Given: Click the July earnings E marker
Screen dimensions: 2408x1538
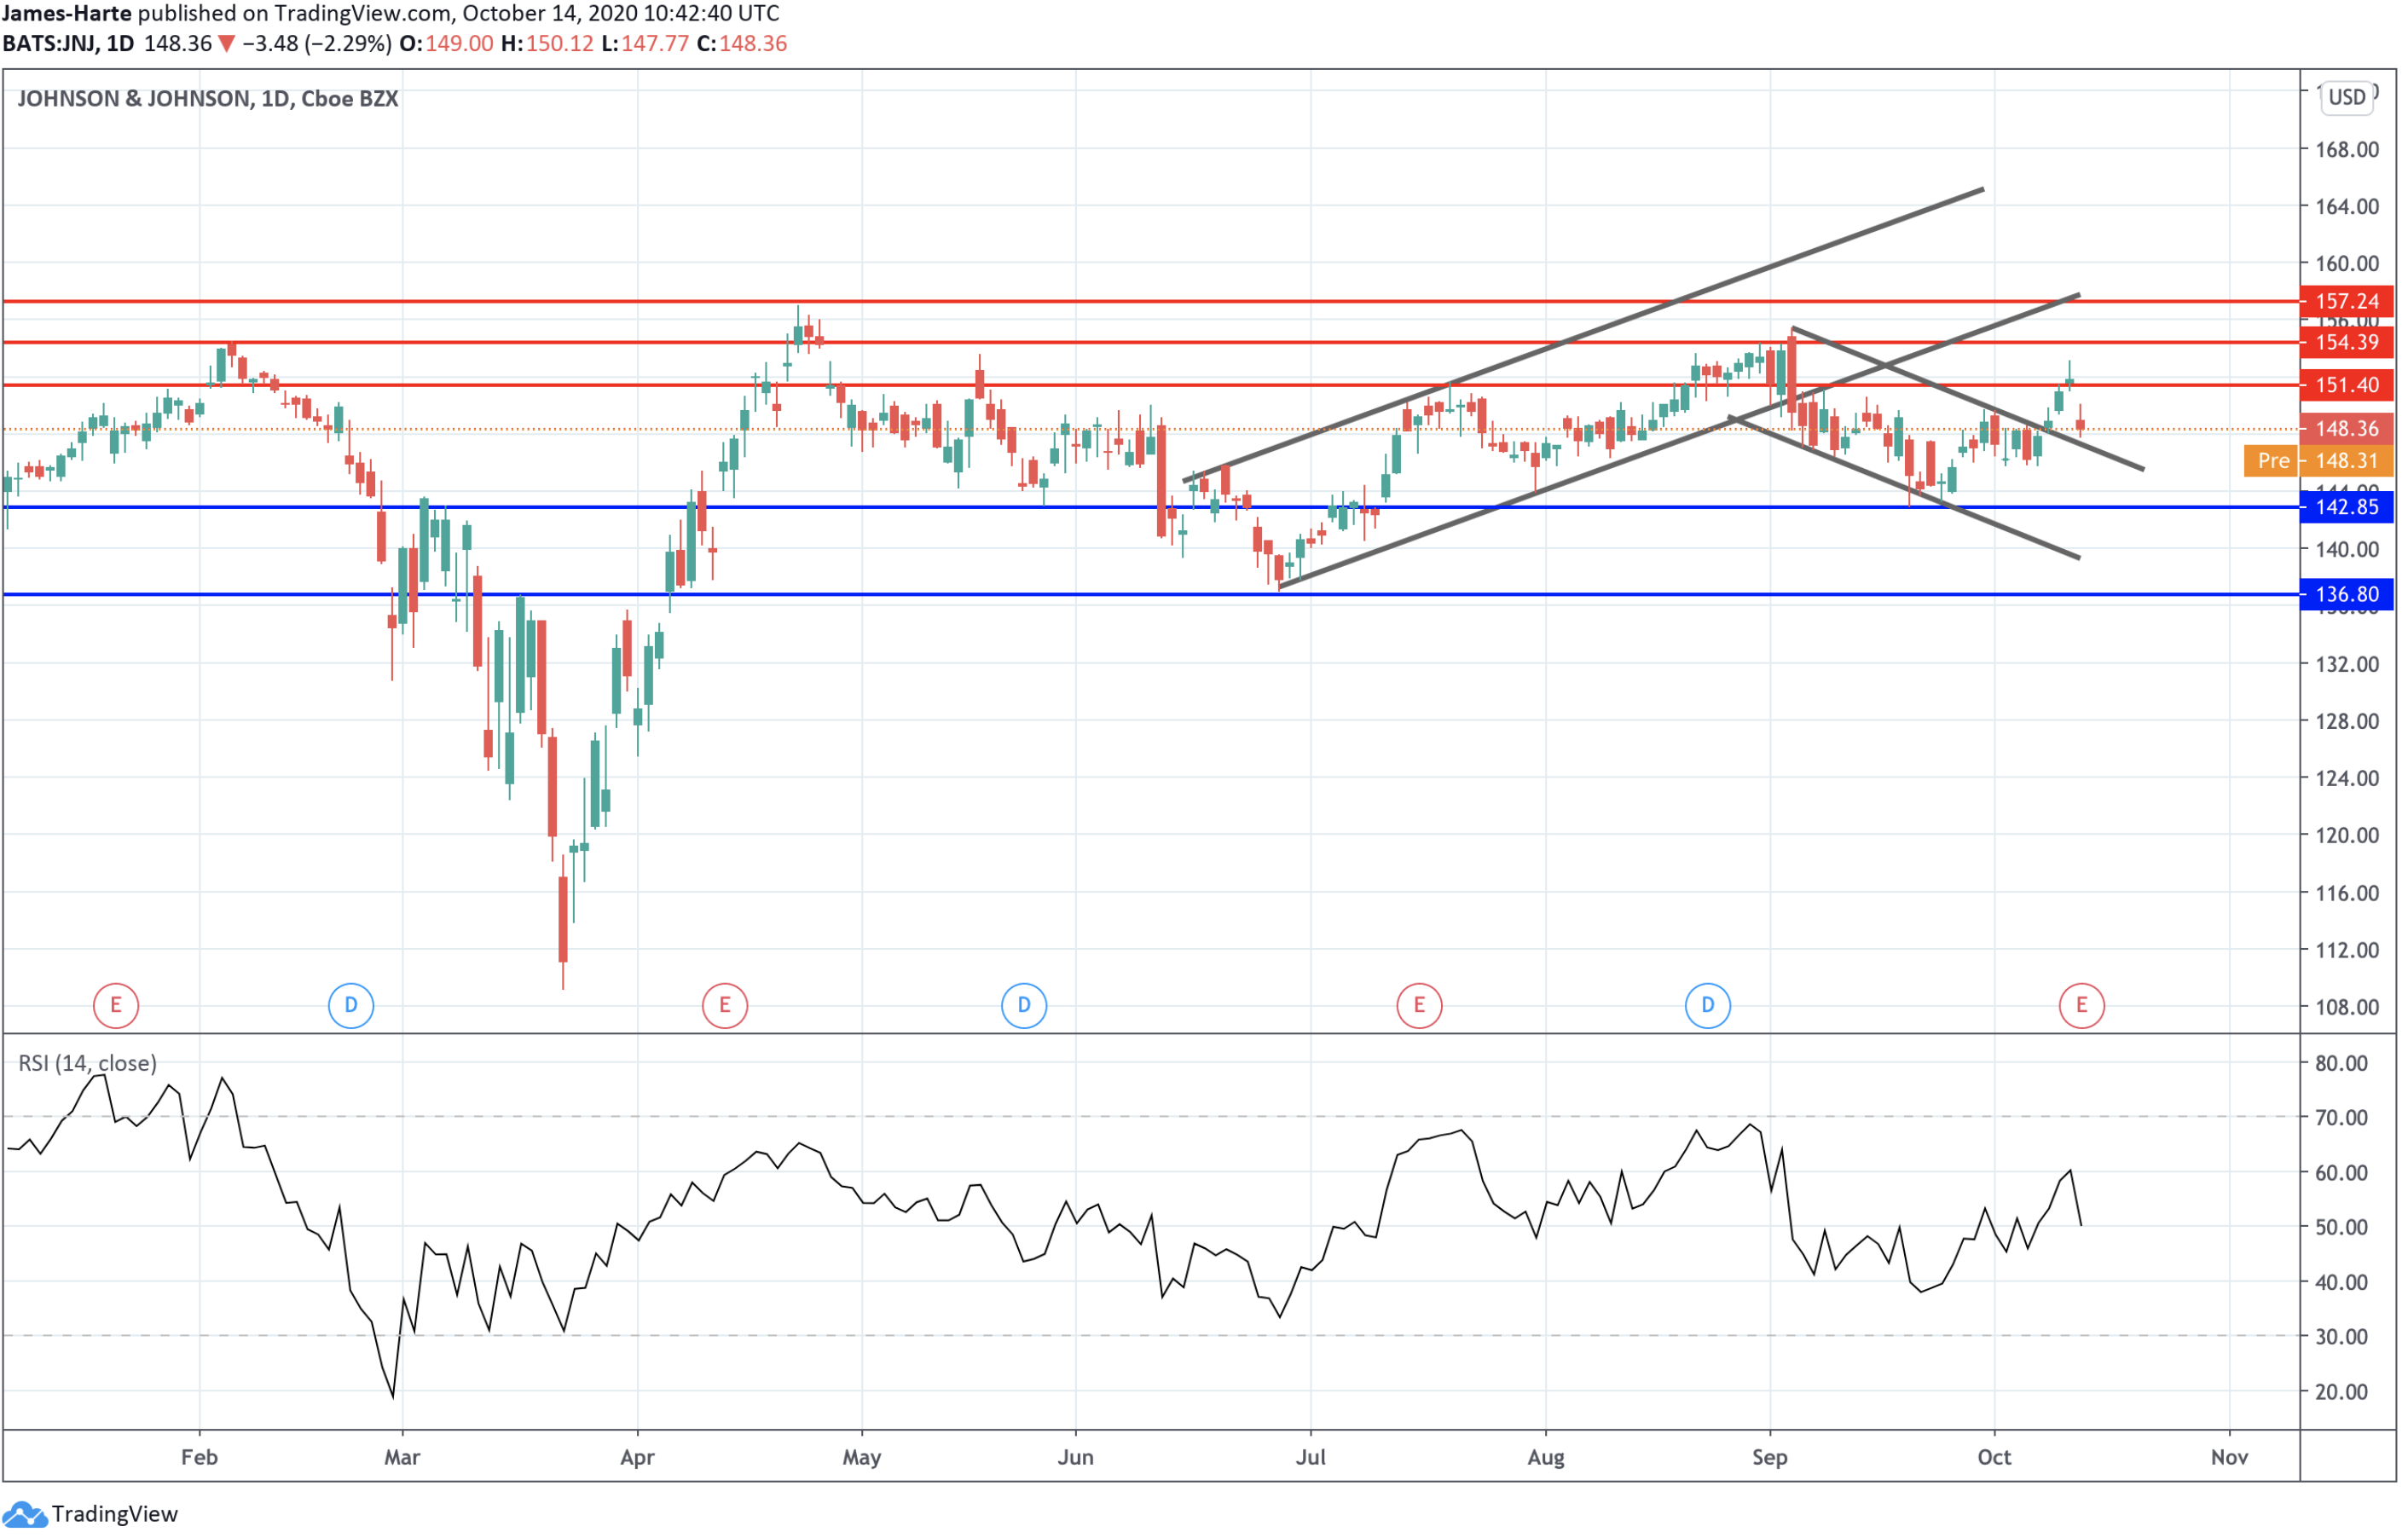Looking at the screenshot, I should click(x=1418, y=1005).
